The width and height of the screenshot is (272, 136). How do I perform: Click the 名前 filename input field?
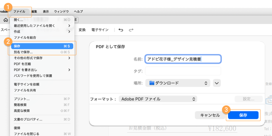pos(183,59)
